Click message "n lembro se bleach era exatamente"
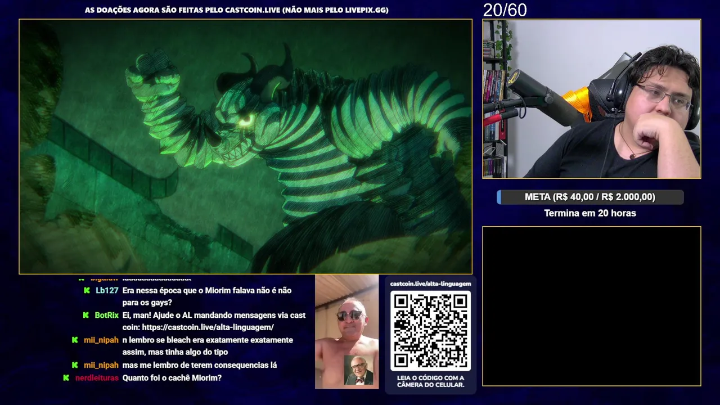 [x=208, y=346]
